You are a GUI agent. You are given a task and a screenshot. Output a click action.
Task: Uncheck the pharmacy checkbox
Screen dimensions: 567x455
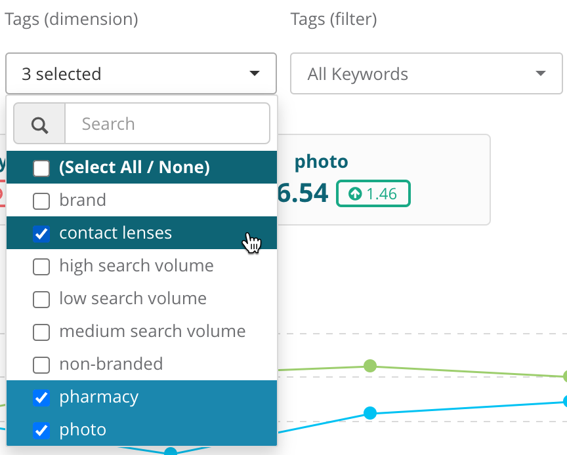coord(41,397)
